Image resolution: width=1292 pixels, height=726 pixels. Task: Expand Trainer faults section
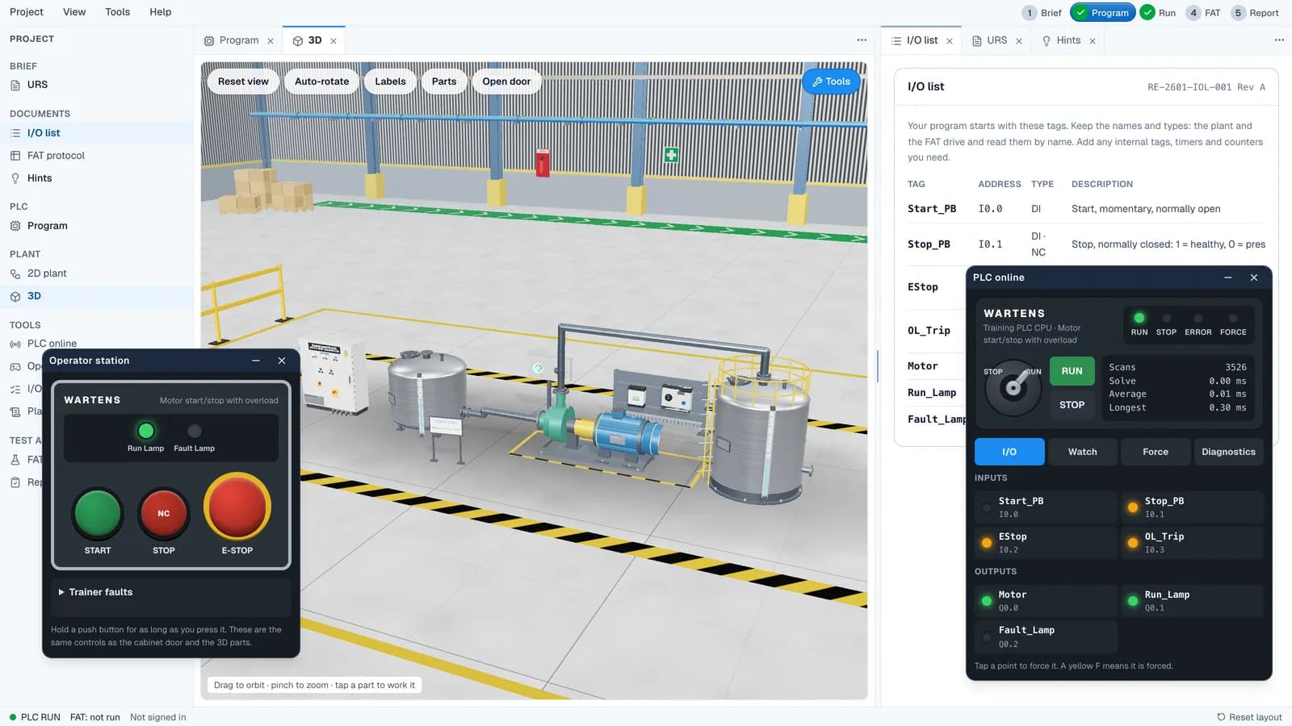170,592
